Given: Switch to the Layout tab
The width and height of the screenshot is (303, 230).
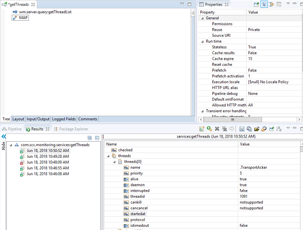Looking at the screenshot, I should point(18,119).
